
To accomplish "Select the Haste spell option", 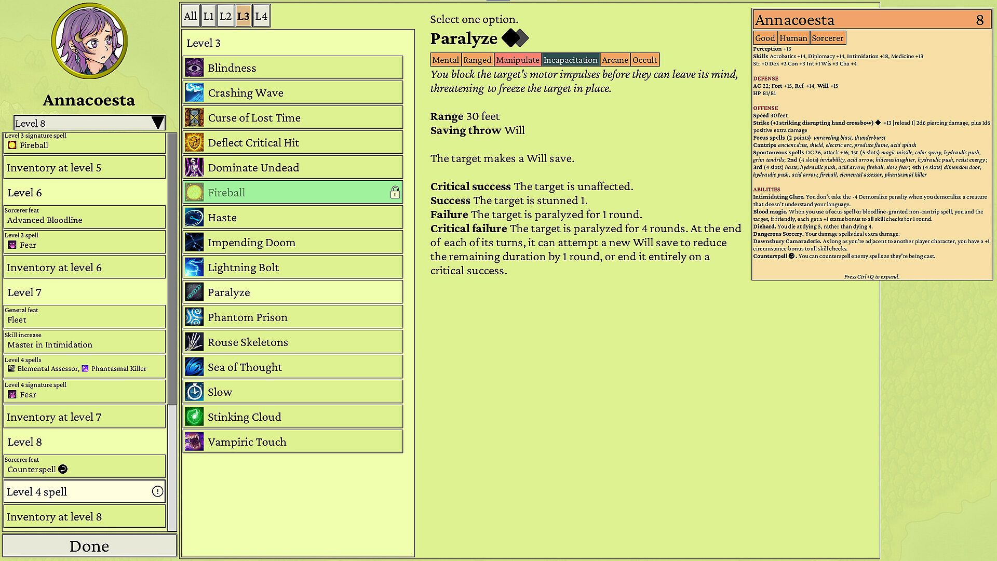I will click(x=293, y=218).
